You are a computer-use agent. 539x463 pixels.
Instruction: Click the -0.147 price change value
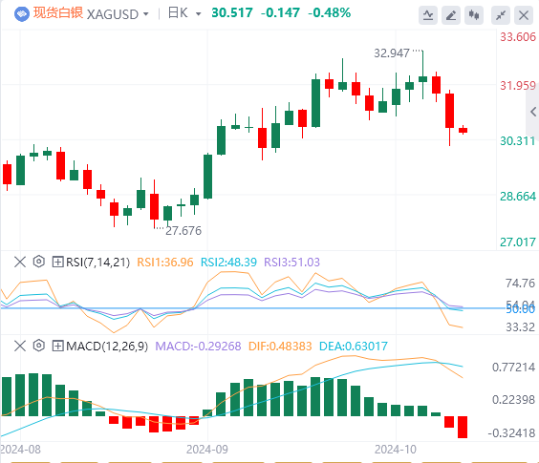280,13
